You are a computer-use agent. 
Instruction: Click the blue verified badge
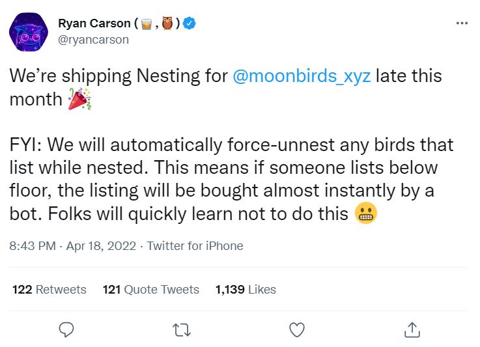click(x=190, y=24)
